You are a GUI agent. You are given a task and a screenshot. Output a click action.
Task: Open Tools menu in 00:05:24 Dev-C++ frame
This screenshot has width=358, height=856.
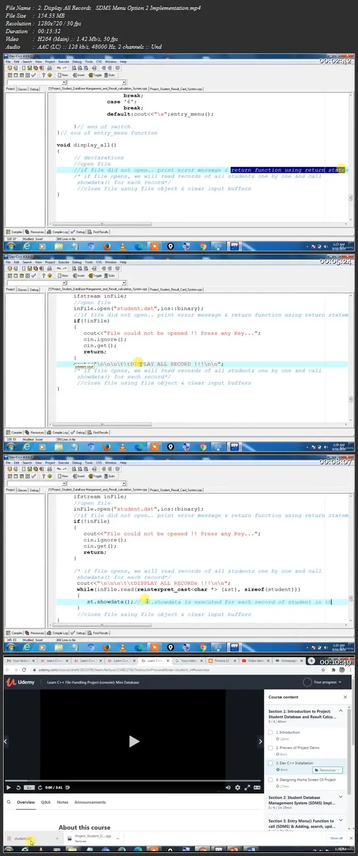pyautogui.click(x=89, y=262)
